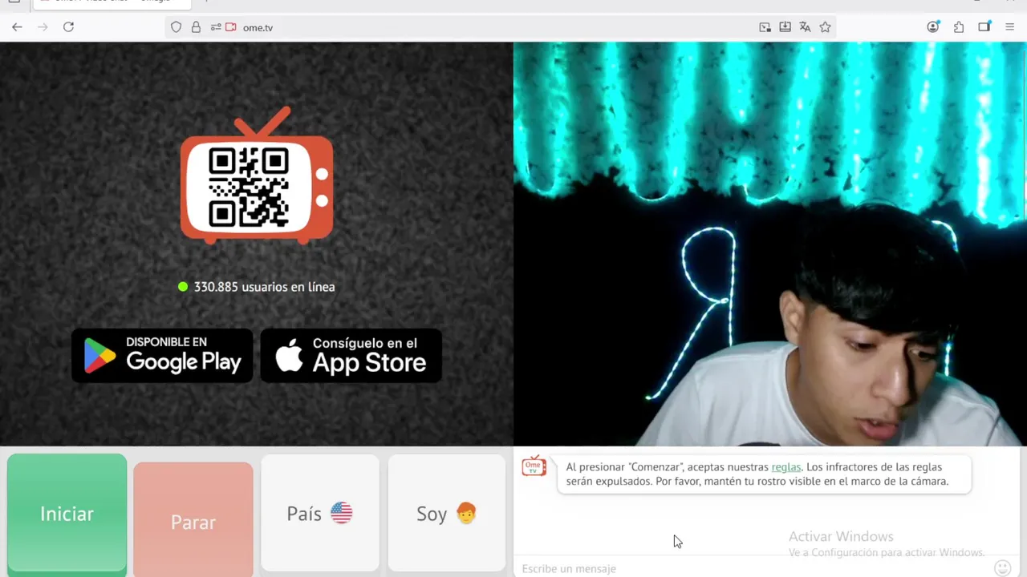1027x577 pixels.
Task: Select the ome.tv address bar text
Action: (258, 27)
